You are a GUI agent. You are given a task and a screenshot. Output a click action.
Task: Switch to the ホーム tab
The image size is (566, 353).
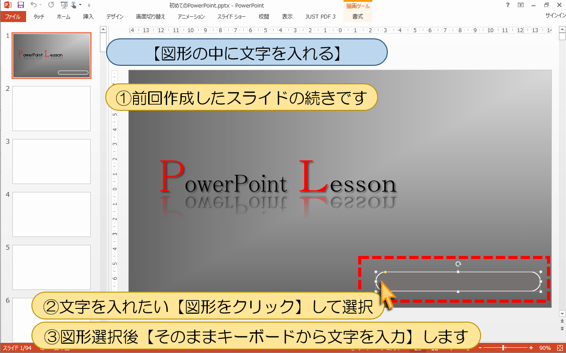(64, 17)
